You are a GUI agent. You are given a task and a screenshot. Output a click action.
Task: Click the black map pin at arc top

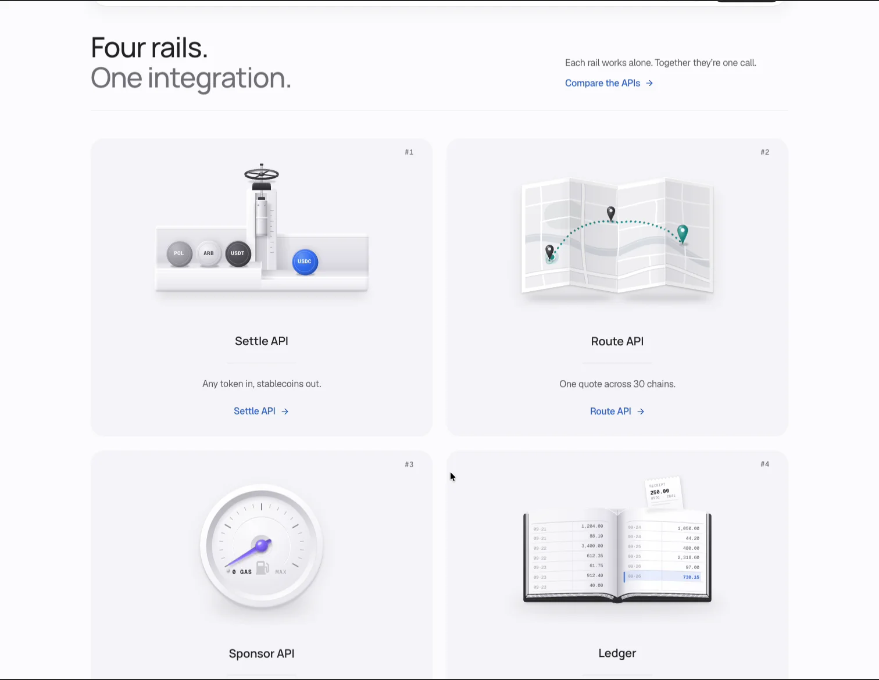point(611,214)
